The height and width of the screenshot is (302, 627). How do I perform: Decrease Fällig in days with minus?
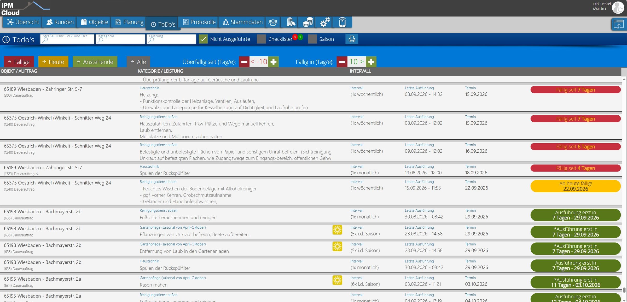pyautogui.click(x=342, y=62)
